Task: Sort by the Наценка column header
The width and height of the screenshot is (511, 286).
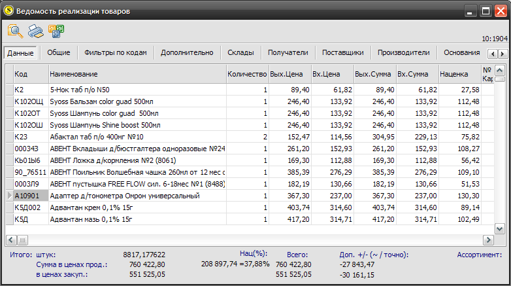Action: click(x=460, y=74)
